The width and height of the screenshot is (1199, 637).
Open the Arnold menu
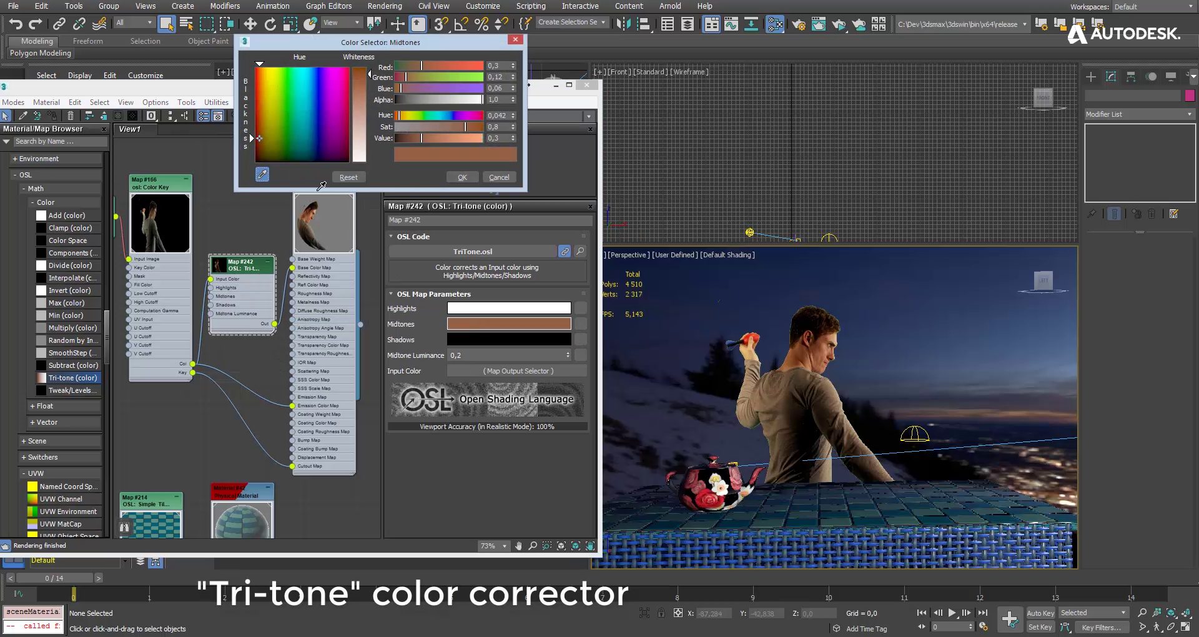click(670, 6)
